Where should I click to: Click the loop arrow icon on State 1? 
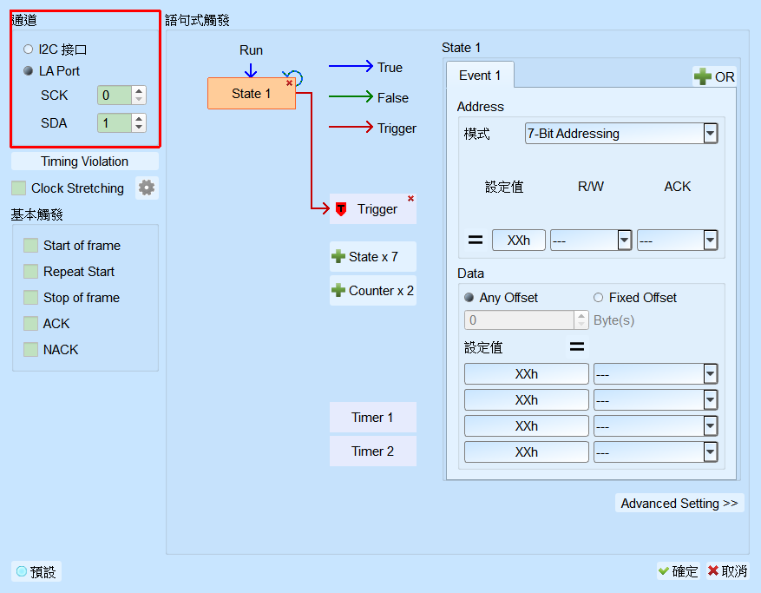(294, 76)
